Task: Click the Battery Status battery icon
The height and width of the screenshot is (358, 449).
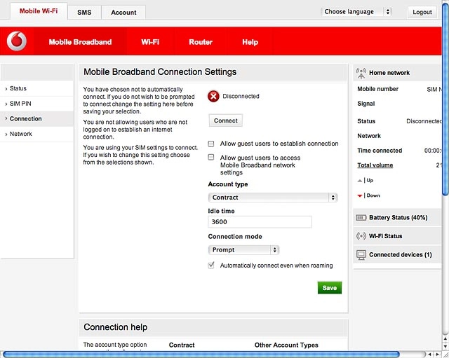Action: pos(361,218)
